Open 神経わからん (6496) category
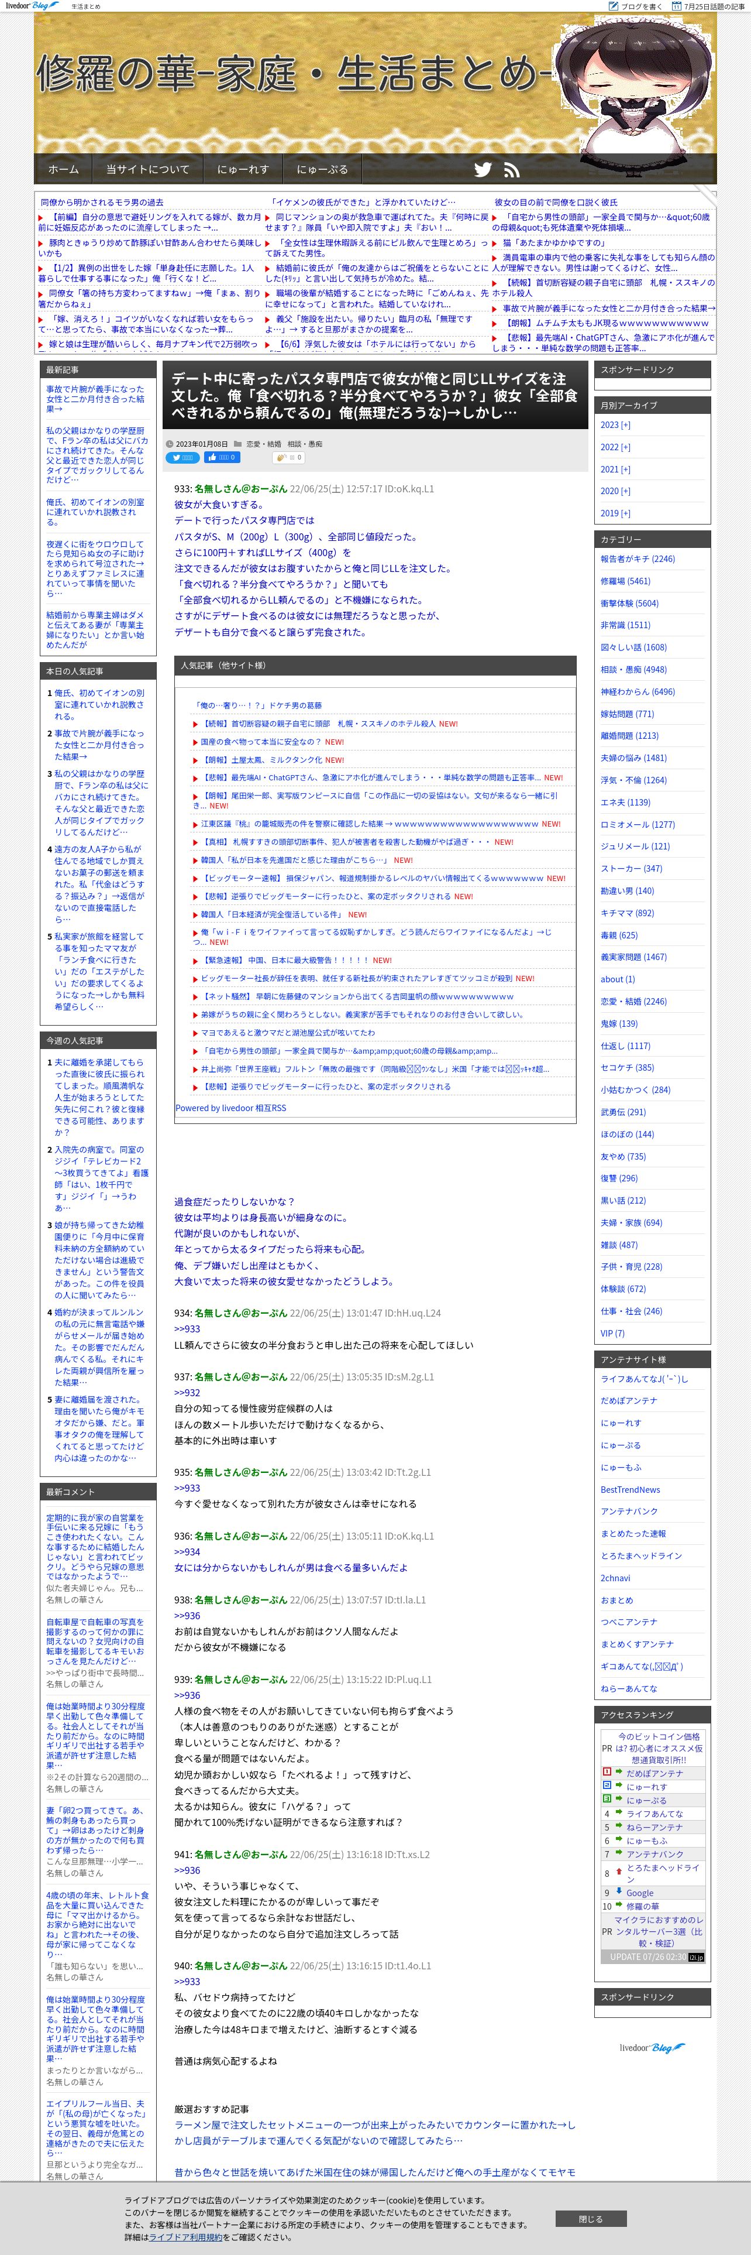The width and height of the screenshot is (751, 2255). tap(638, 691)
